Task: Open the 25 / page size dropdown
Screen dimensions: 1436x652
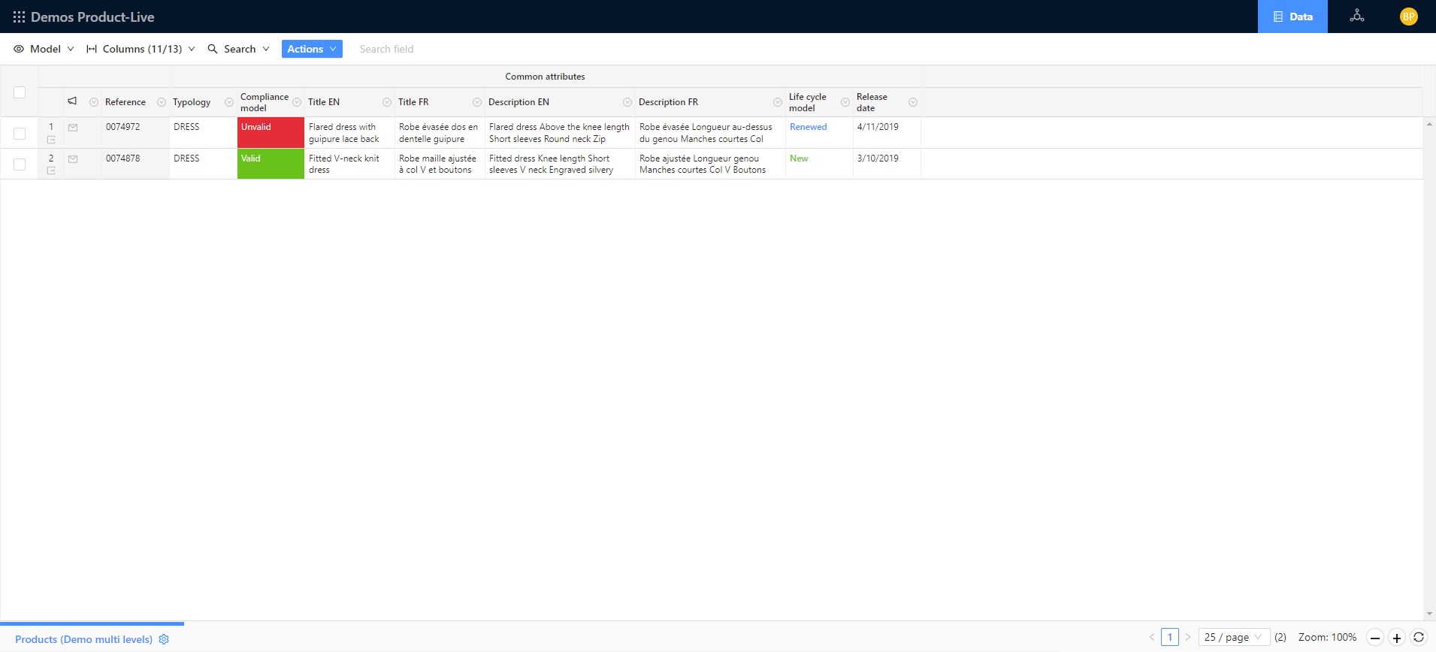Action: coord(1233,637)
